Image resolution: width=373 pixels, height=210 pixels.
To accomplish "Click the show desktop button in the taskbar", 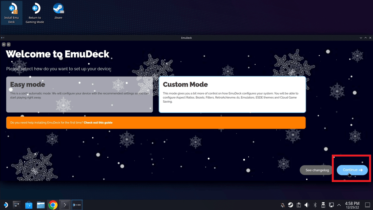I will coord(367,205).
